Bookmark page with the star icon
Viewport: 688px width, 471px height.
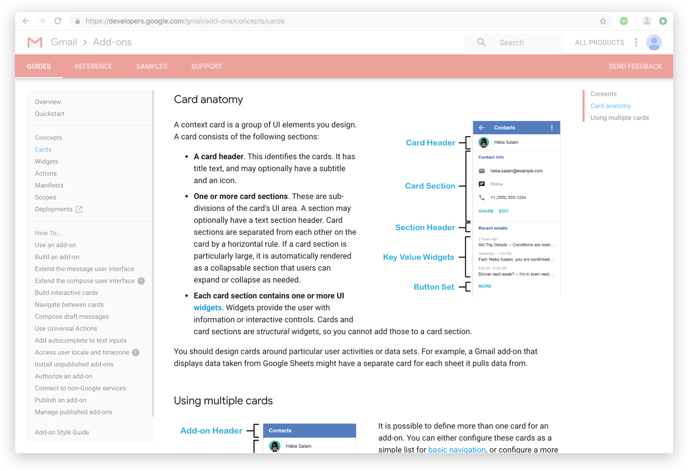pos(603,21)
